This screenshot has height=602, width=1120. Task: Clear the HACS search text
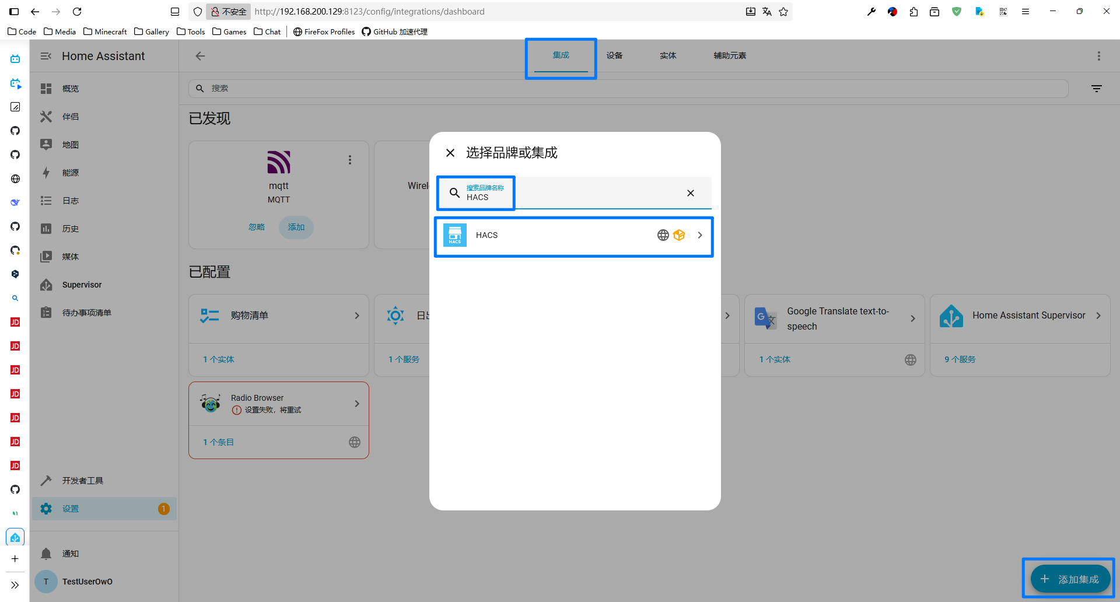(x=690, y=193)
